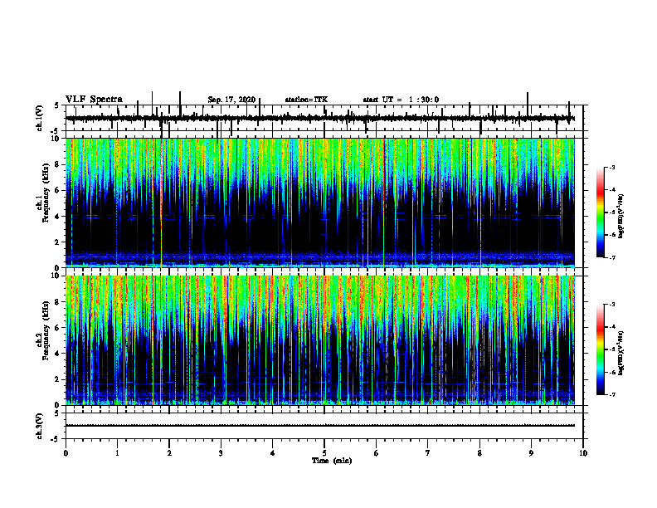Click the ch.1 colorbar "log(PSD)" unit label

click(621, 216)
